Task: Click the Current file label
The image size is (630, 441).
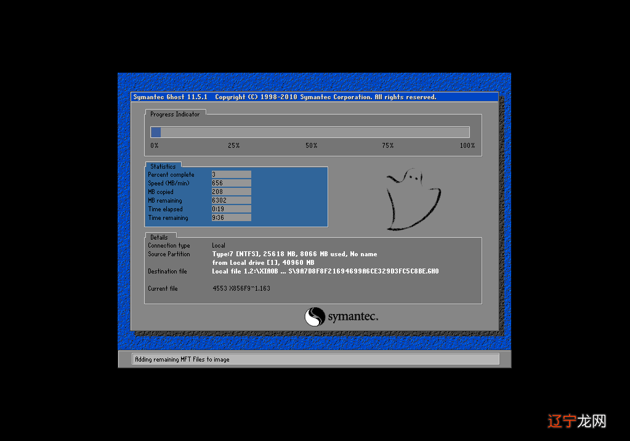Action: click(x=163, y=289)
